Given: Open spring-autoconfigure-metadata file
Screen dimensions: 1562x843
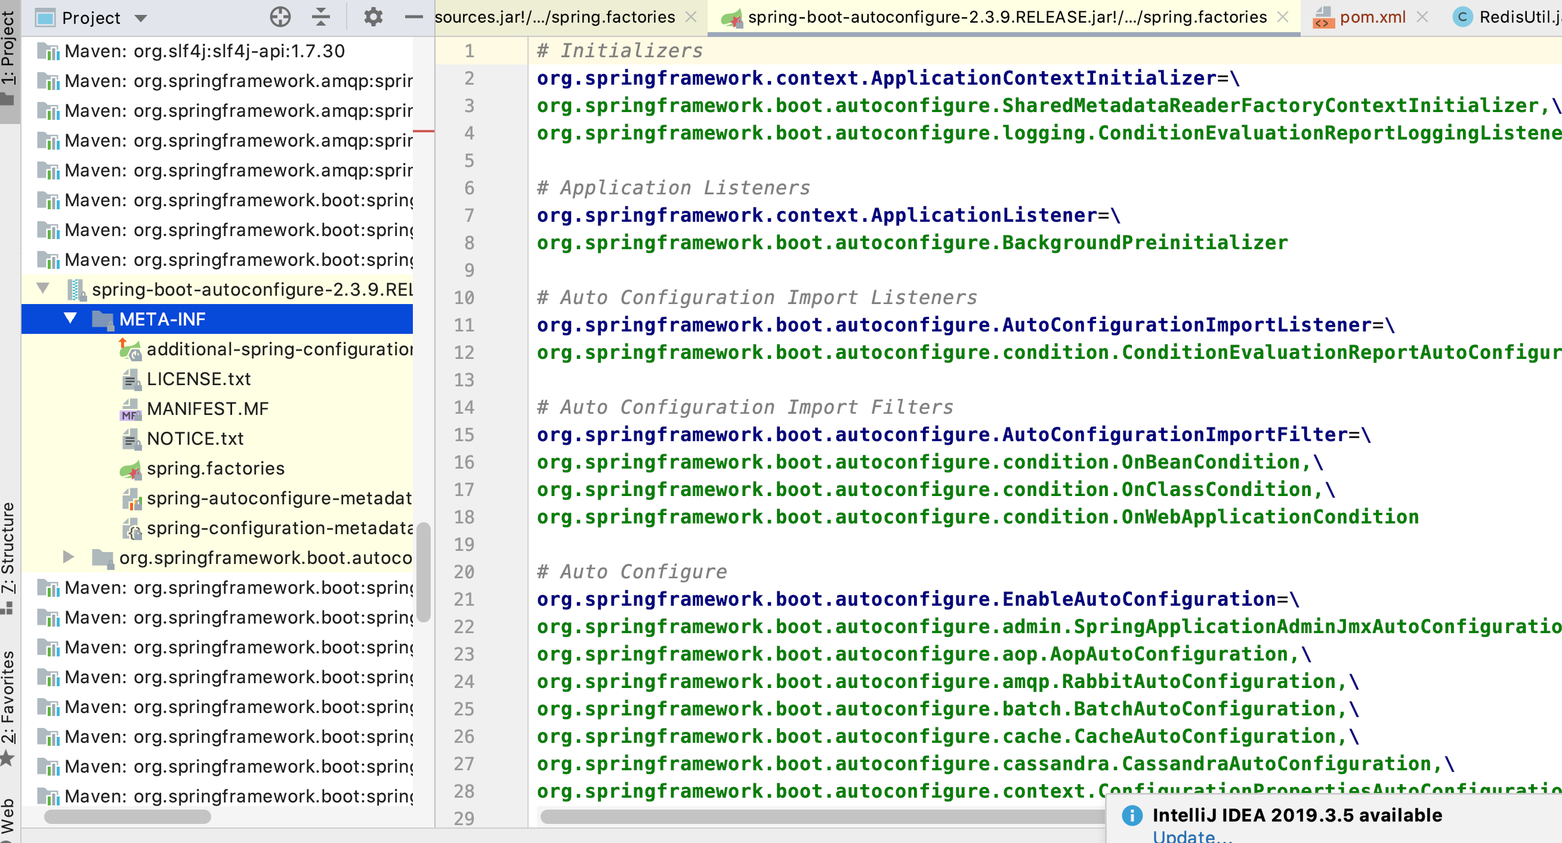Looking at the screenshot, I should pos(279,498).
